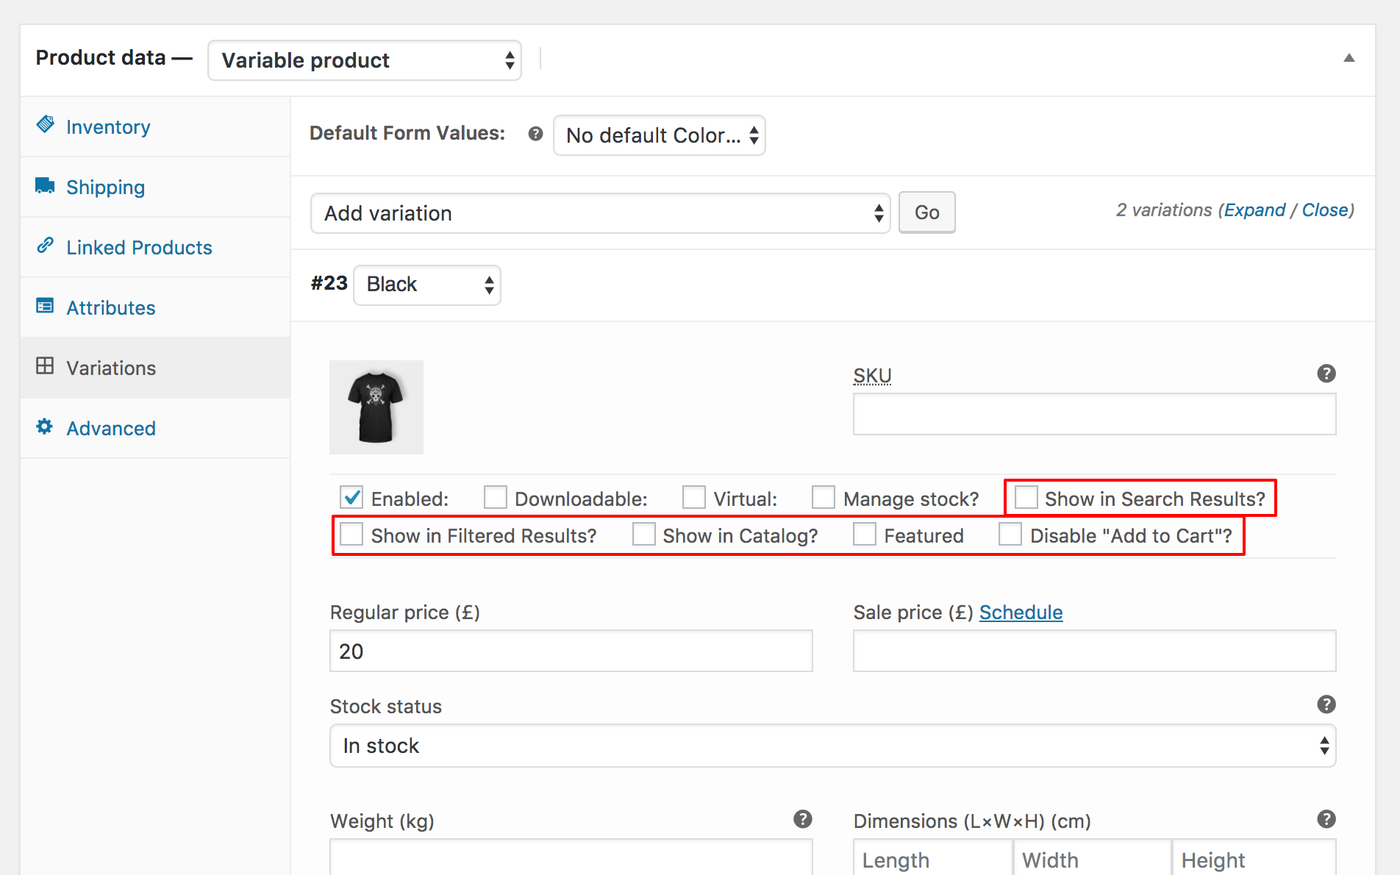
Task: Click the Schedule sale price link
Action: pos(1021,612)
